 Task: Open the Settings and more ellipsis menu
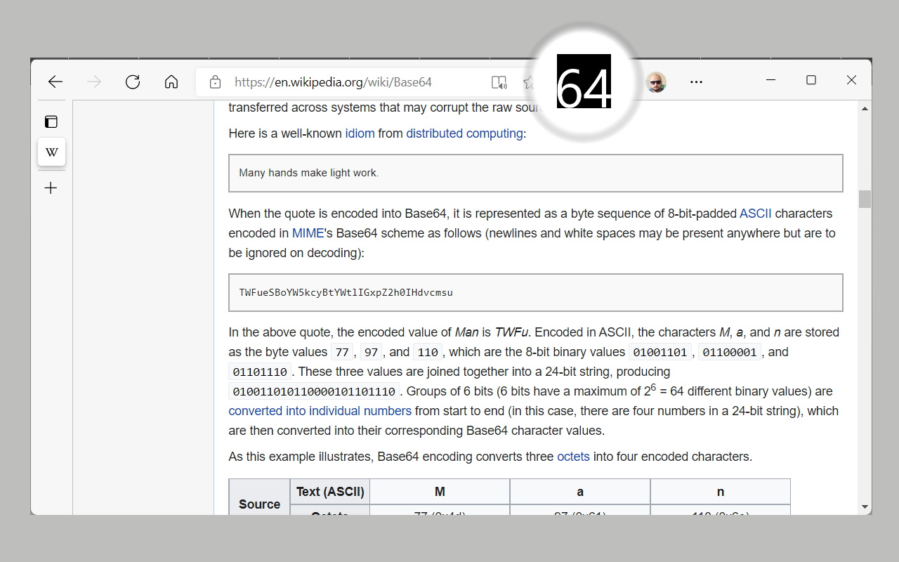point(696,82)
